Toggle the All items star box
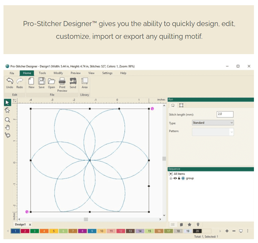 coord(171,174)
